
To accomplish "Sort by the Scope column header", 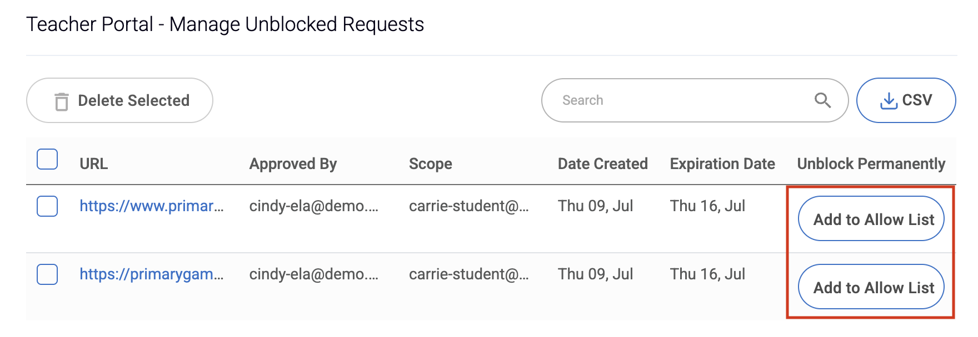I will point(431,164).
